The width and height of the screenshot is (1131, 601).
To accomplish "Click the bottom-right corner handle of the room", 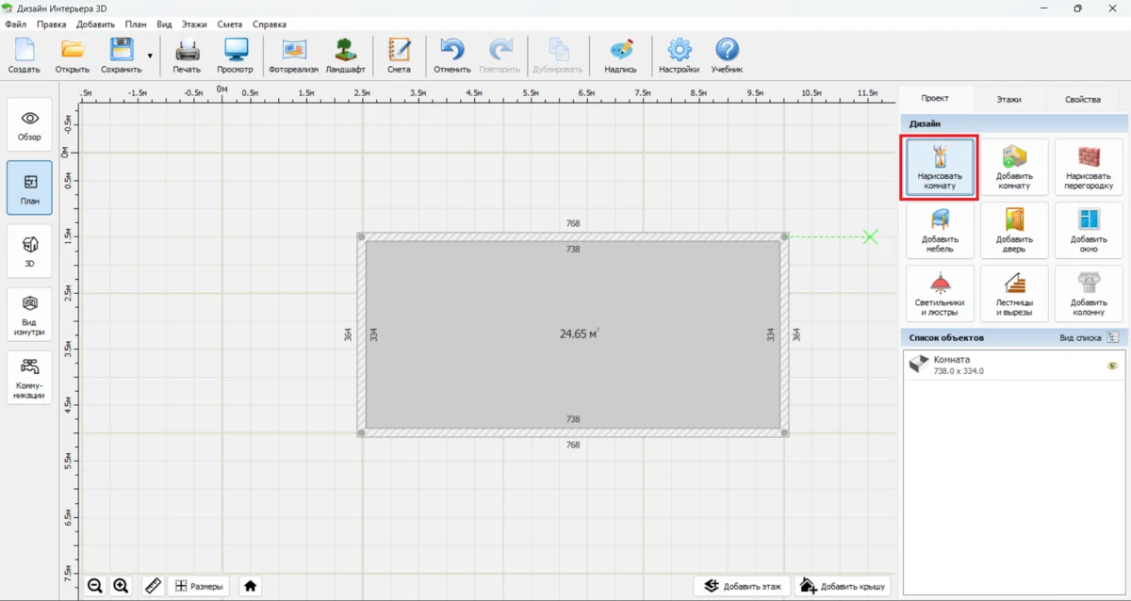I will (784, 432).
